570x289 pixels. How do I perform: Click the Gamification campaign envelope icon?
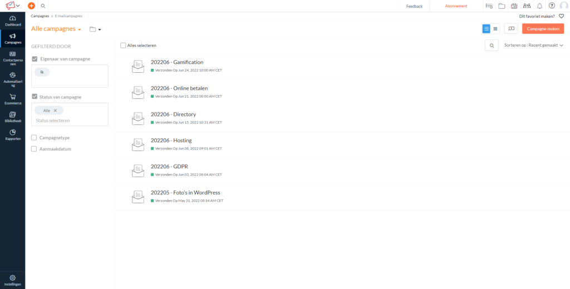click(138, 67)
